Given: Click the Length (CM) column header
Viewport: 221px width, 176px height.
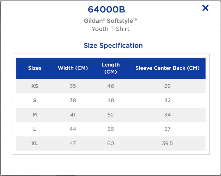Looking at the screenshot, I should (111, 68).
